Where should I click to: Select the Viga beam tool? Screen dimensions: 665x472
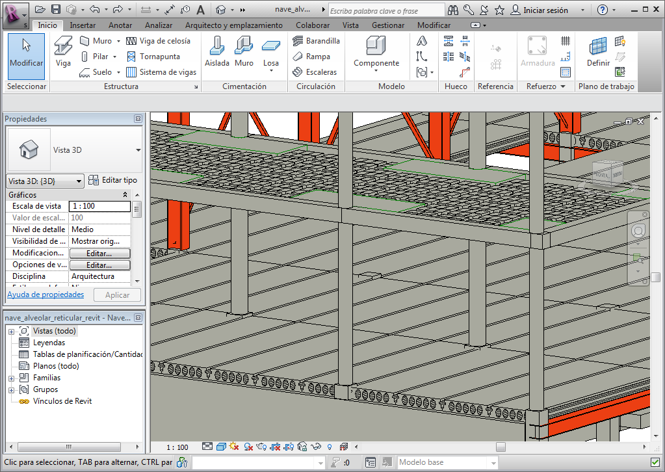point(63,53)
